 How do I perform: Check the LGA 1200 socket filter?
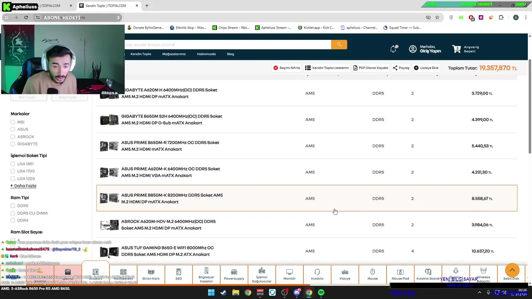click(x=13, y=179)
